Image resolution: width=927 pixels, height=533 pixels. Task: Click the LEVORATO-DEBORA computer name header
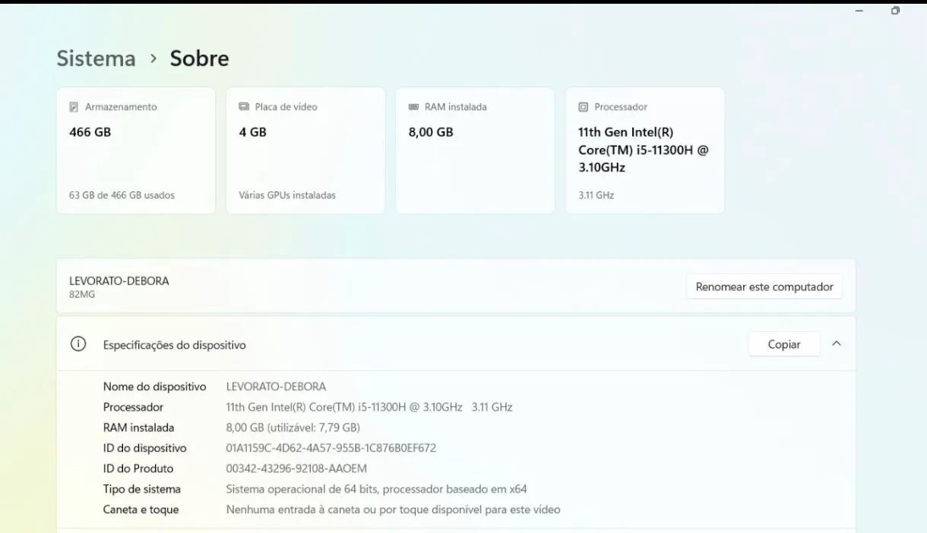coord(119,281)
